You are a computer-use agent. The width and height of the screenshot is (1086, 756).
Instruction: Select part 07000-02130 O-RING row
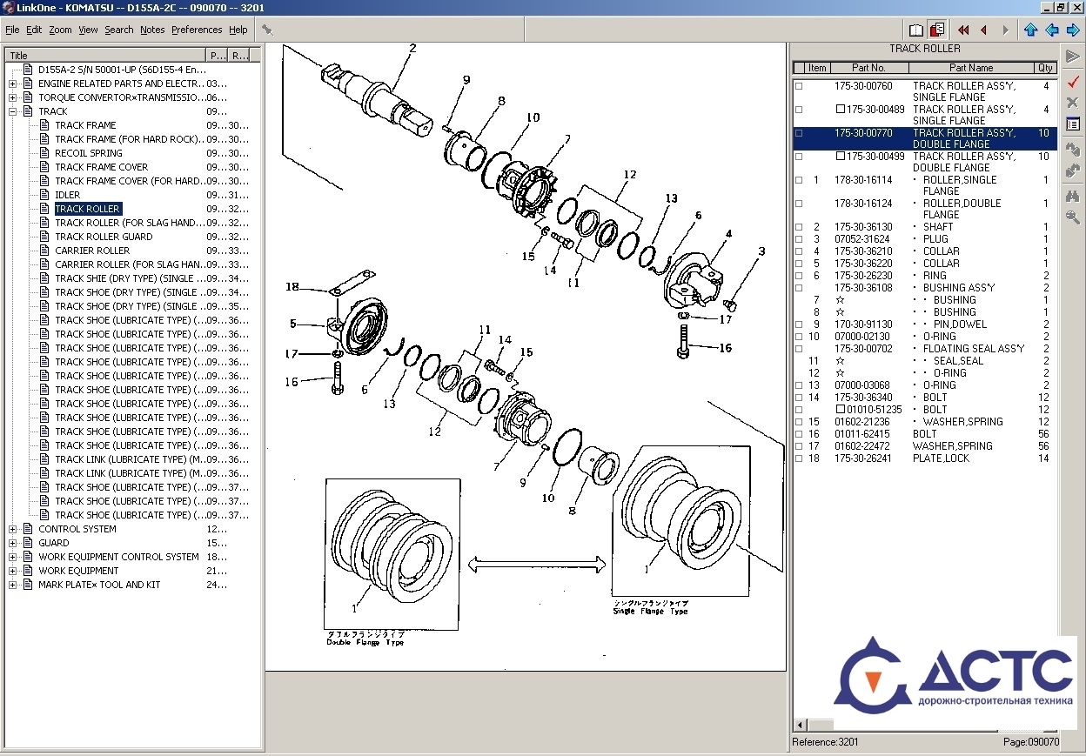point(924,337)
